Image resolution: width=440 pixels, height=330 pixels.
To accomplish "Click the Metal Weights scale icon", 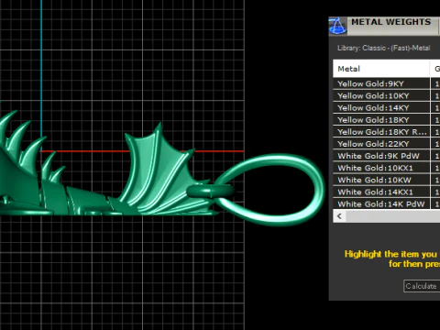I will pos(337,27).
